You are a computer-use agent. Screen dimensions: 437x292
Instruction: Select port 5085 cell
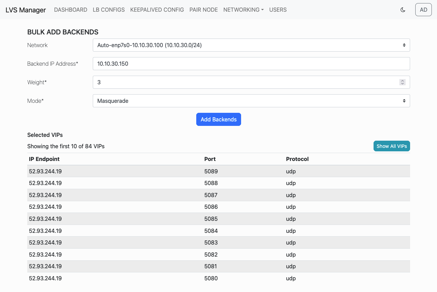click(211, 219)
